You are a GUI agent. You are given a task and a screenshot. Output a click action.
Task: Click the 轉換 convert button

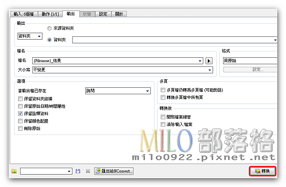point(263,171)
